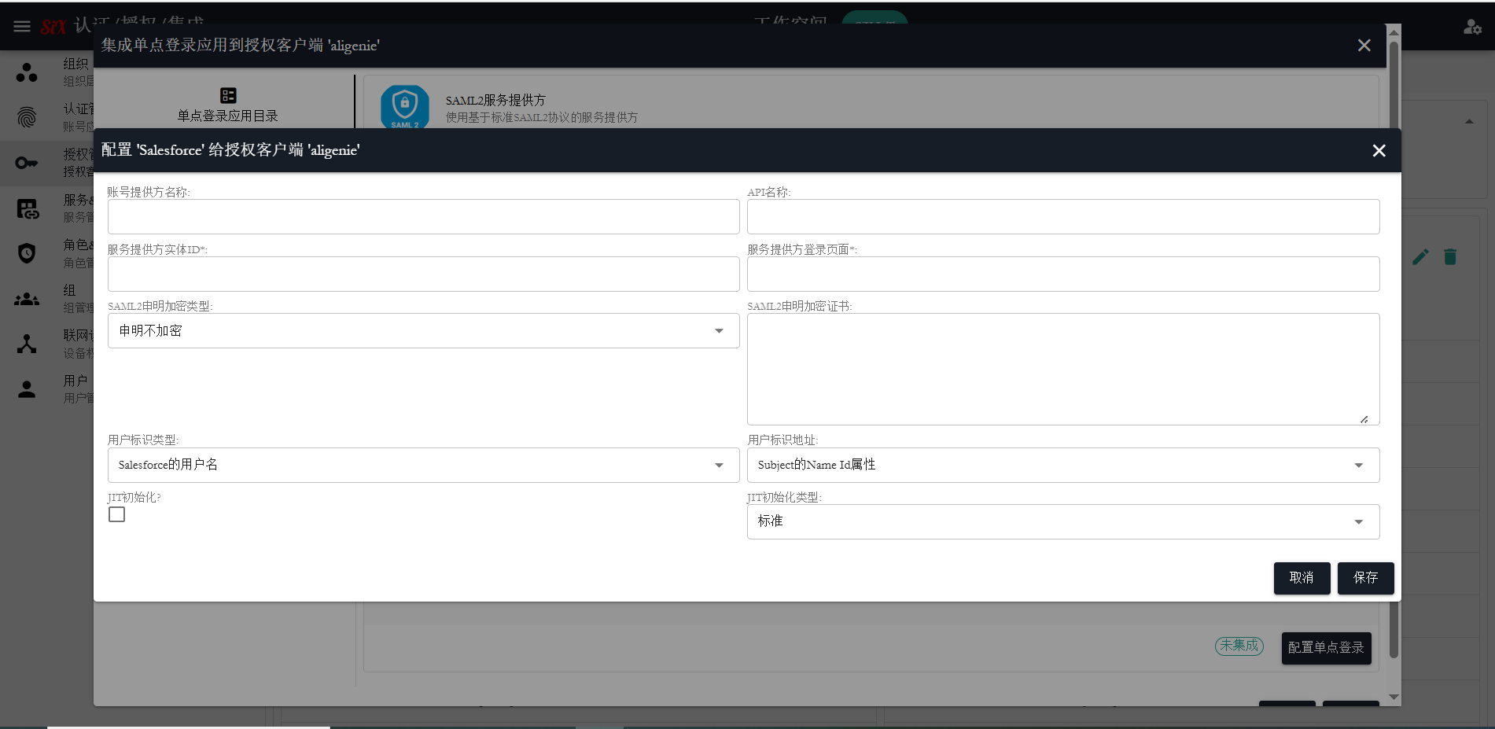The width and height of the screenshot is (1495, 729).
Task: Select the services icon in sidebar
Action: [28, 208]
